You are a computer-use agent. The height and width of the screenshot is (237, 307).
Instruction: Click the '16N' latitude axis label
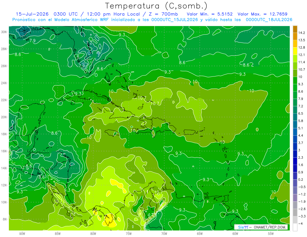[4, 151]
